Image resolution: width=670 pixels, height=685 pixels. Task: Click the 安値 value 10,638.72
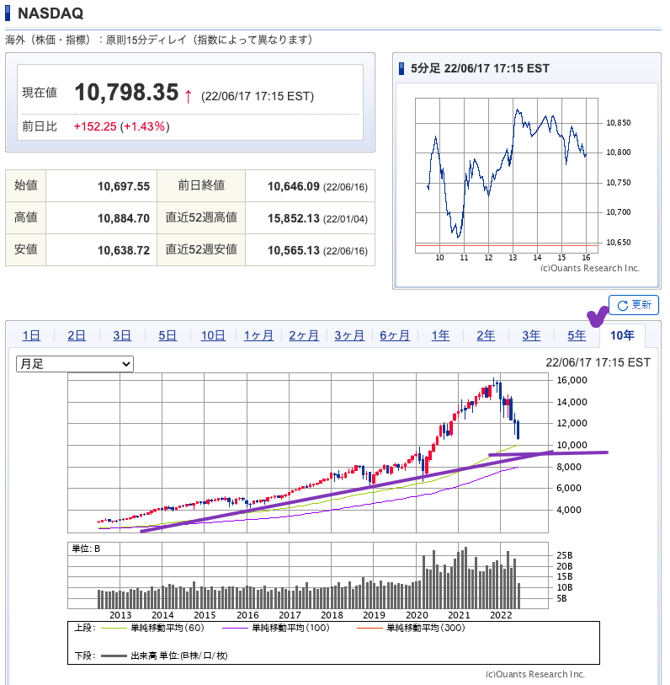[124, 250]
